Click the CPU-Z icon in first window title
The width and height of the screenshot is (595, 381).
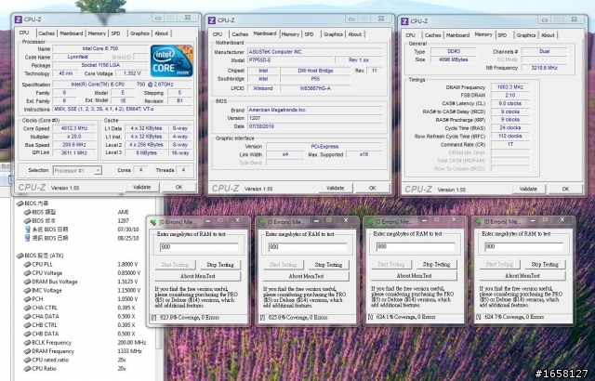coord(18,19)
